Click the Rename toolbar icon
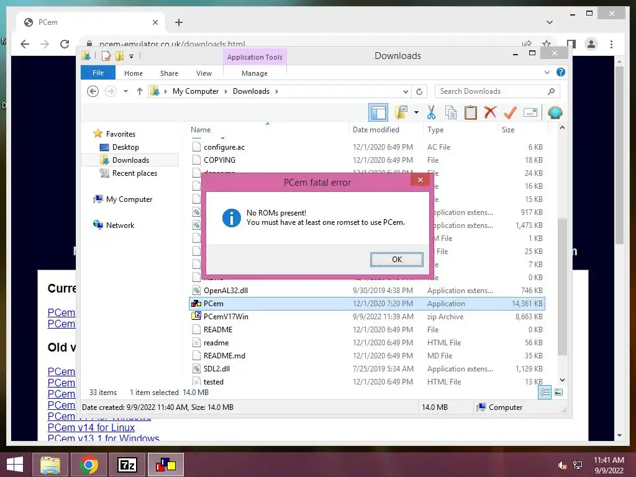636x477 pixels. point(530,112)
